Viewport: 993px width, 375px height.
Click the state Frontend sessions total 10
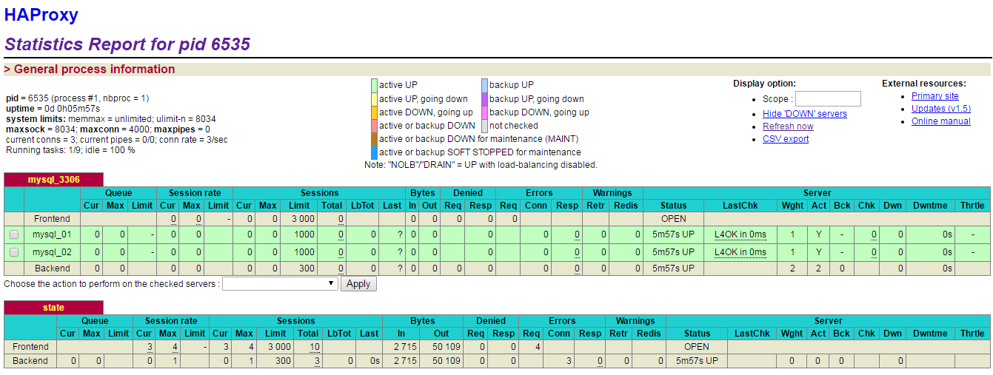(x=315, y=347)
